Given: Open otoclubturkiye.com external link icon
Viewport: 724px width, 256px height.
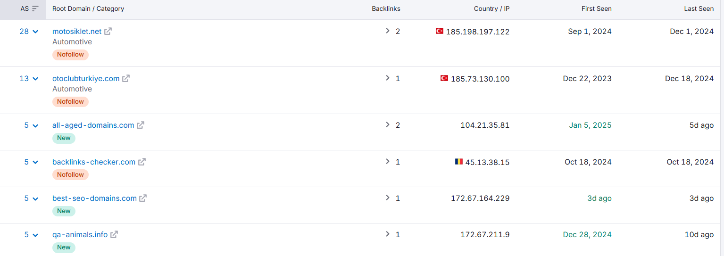Looking at the screenshot, I should point(126,78).
